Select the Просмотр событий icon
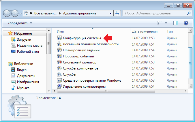Image resolution: width=195 pixels, height=122 pixels. pos(59,56)
